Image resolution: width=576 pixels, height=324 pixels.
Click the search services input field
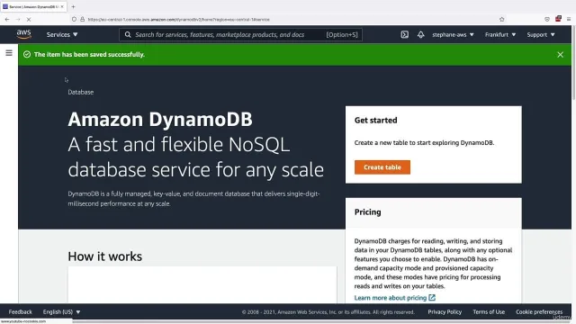[240, 34]
